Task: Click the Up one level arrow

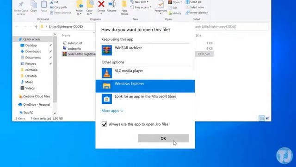Action: click(36, 27)
